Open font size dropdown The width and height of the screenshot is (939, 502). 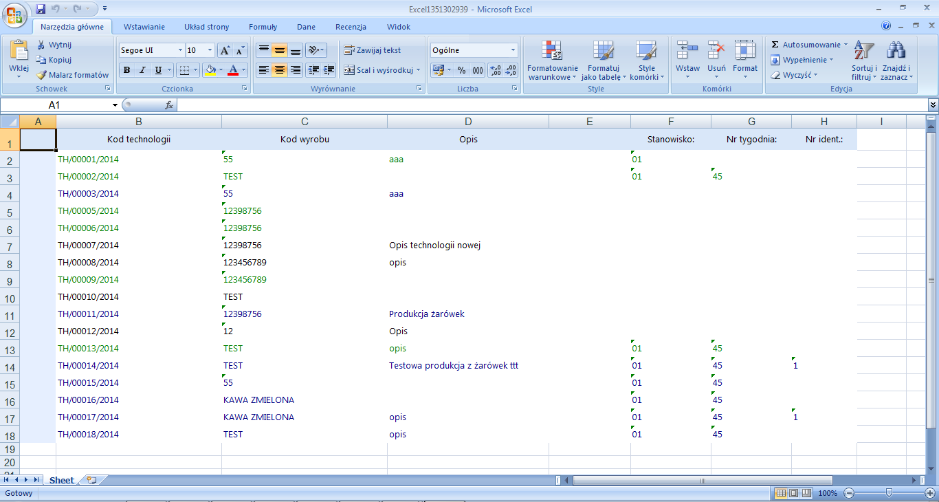(210, 50)
